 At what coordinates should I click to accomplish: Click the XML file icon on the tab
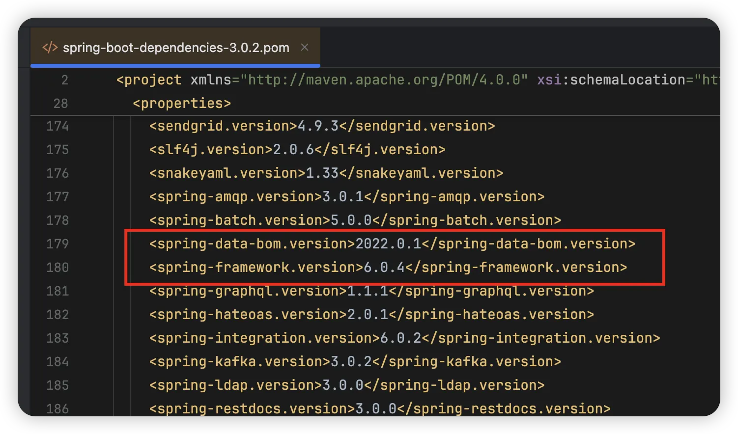coord(50,48)
